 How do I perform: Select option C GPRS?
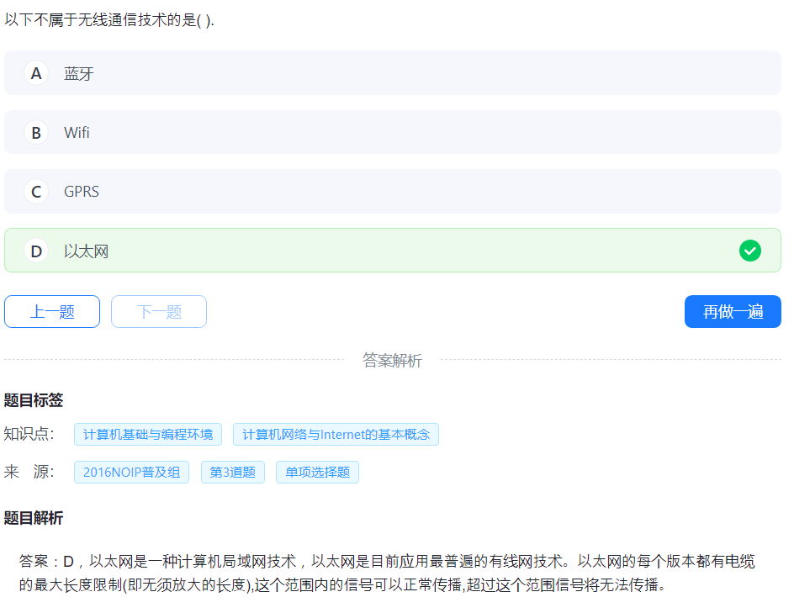393,192
